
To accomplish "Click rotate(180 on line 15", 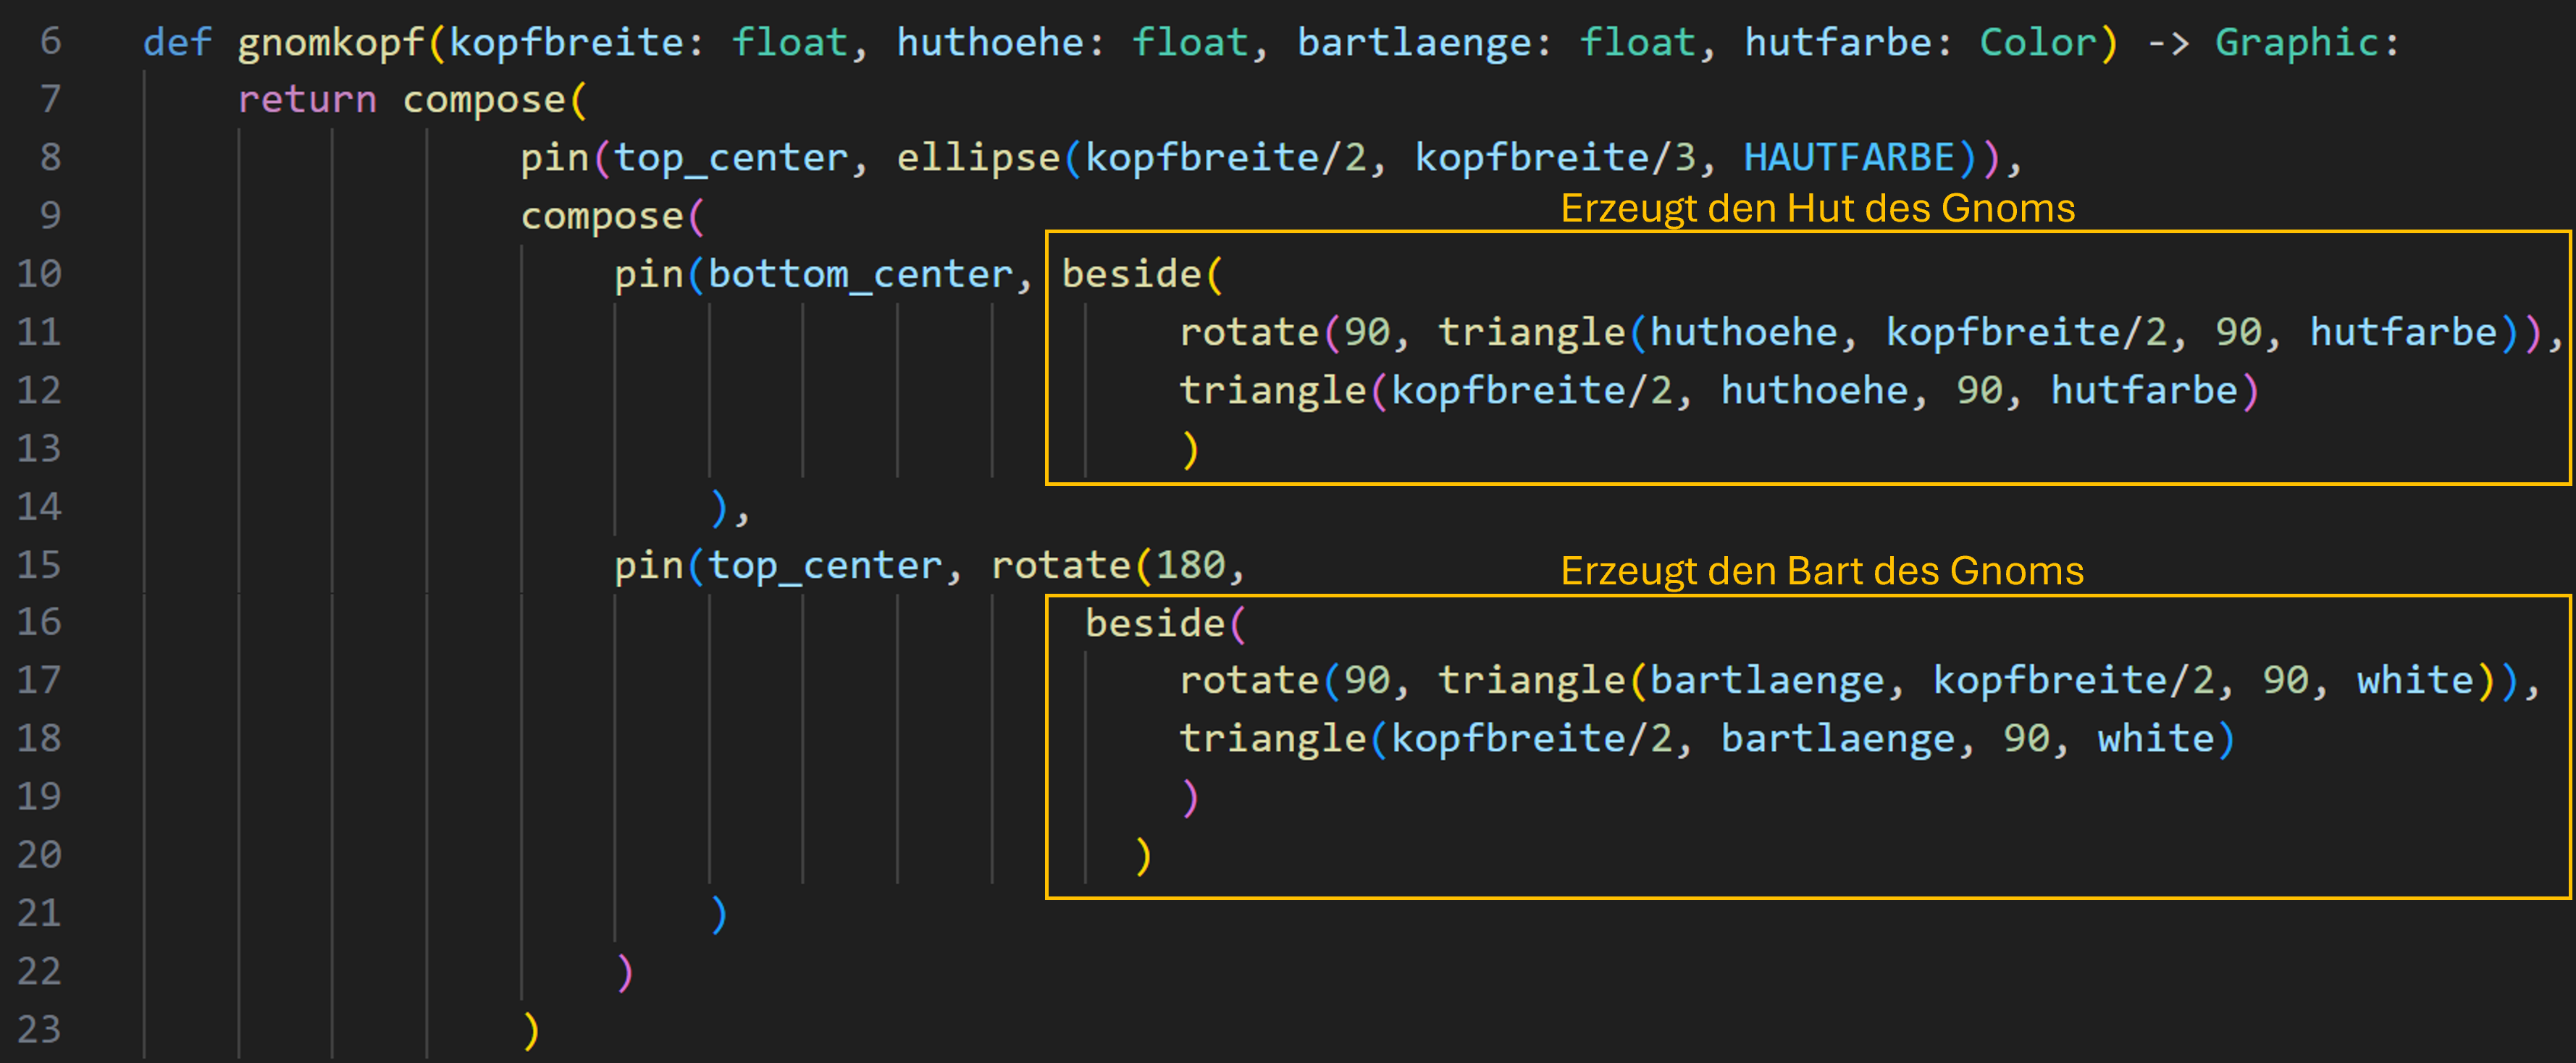I will (1108, 565).
